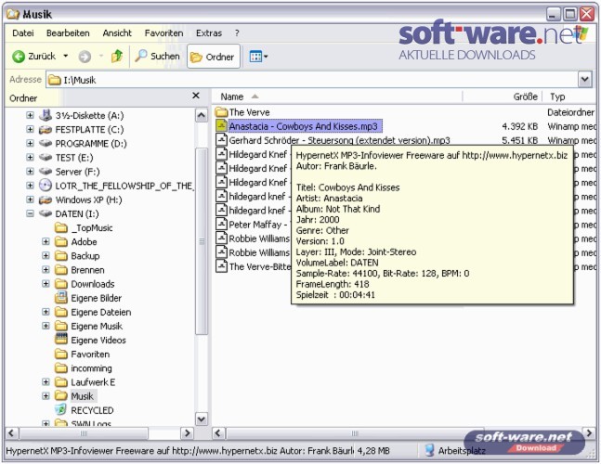
Task: Expand the Server (F:) node
Action: point(30,171)
